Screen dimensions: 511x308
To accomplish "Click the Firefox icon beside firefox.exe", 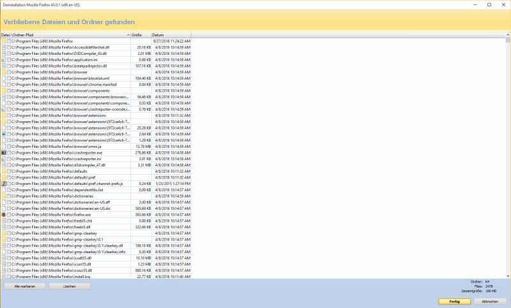I will pyautogui.click(x=4, y=215).
